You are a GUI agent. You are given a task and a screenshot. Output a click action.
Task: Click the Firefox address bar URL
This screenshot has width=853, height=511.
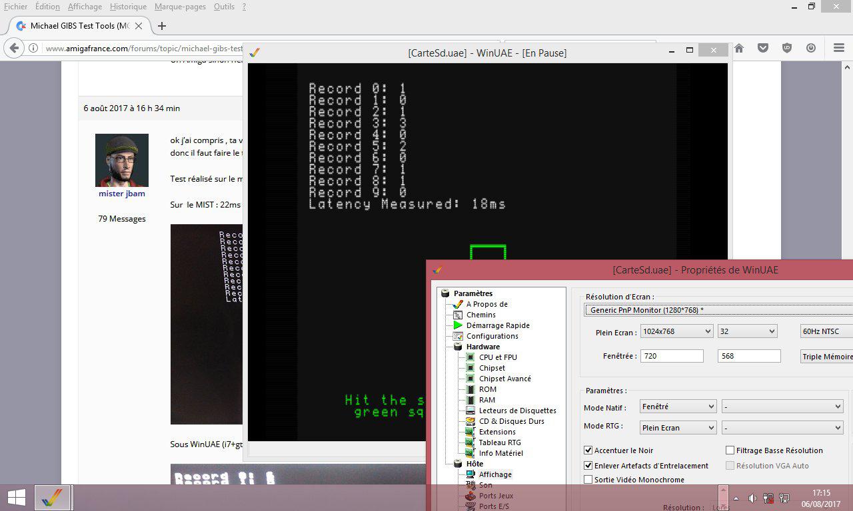(x=143, y=49)
